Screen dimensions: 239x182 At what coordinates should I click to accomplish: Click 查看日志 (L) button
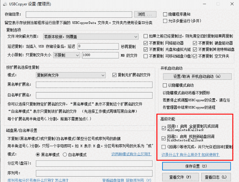click(216, 177)
